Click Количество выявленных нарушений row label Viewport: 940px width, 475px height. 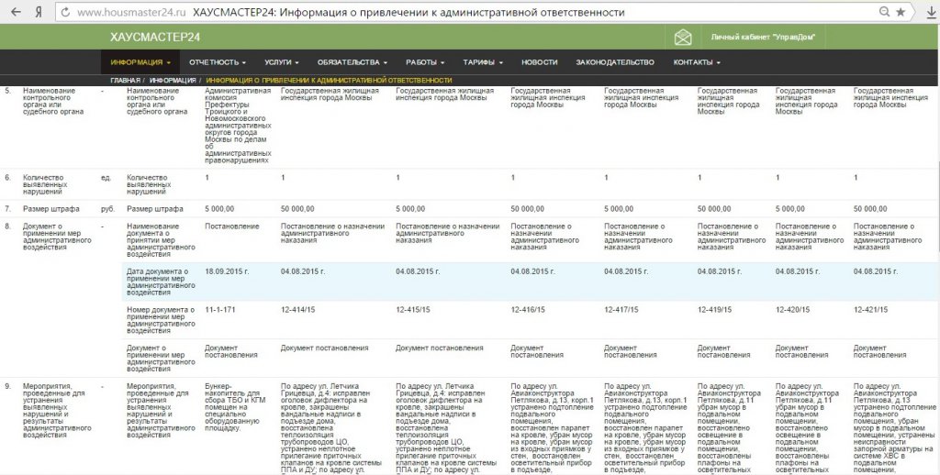(45, 184)
